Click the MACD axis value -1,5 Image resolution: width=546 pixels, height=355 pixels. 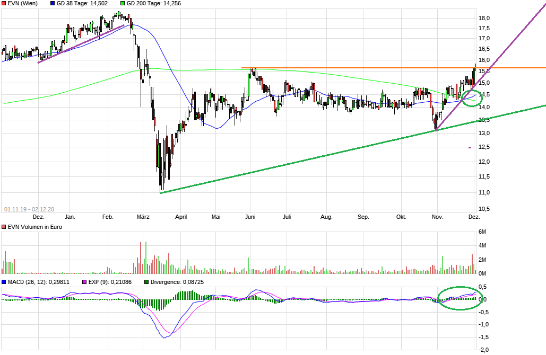tap(483, 338)
